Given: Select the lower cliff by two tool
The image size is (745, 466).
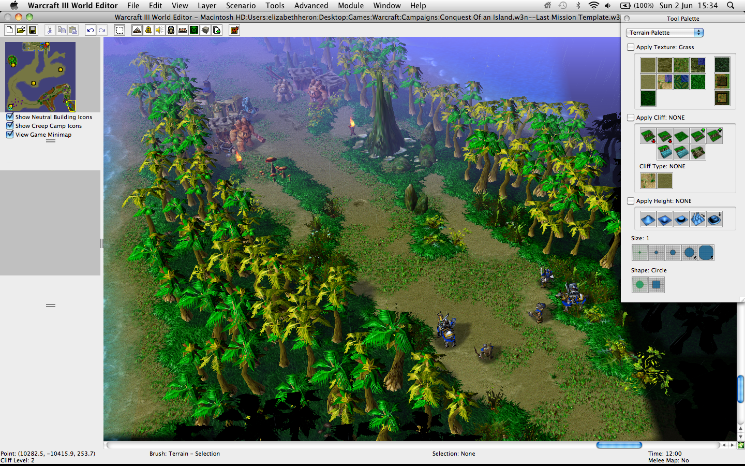Looking at the screenshot, I should 648,136.
